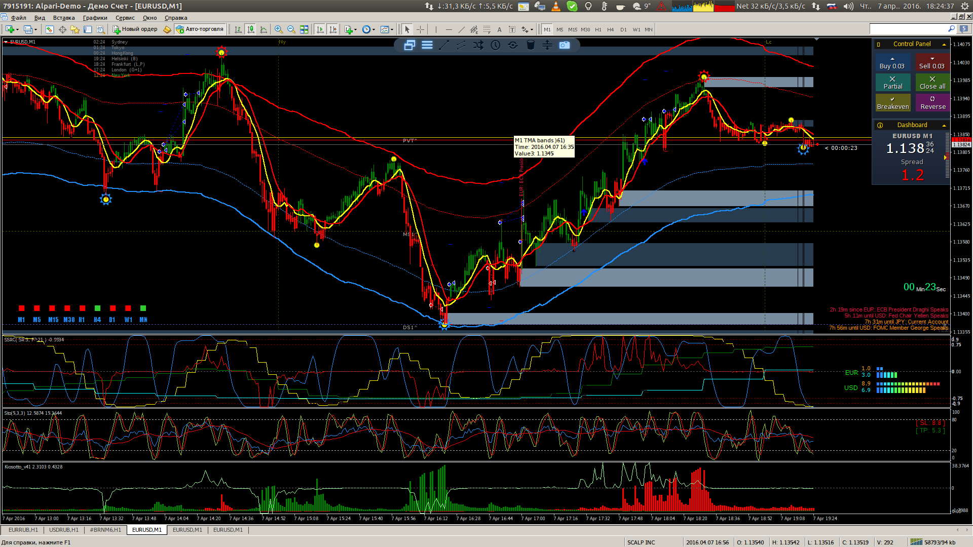Click the Partial close button
973x547 pixels.
[893, 83]
